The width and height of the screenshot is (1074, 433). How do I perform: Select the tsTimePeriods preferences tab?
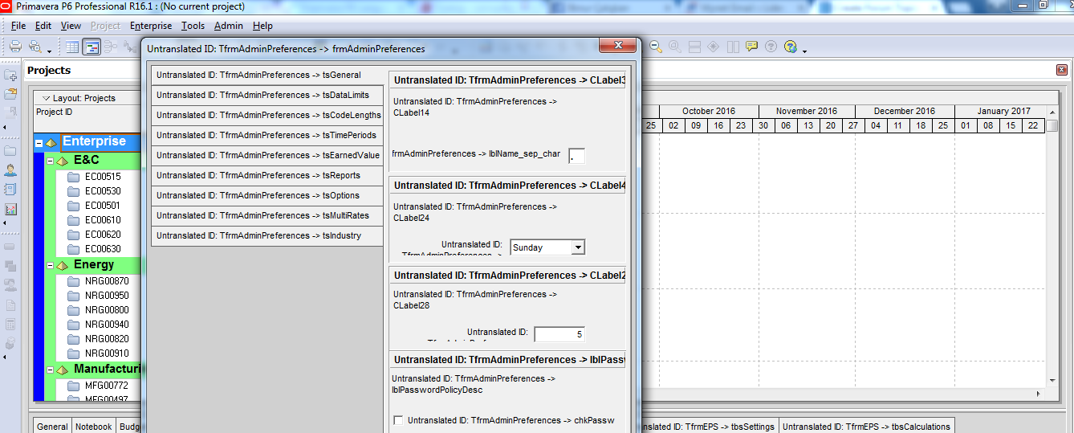coord(267,135)
